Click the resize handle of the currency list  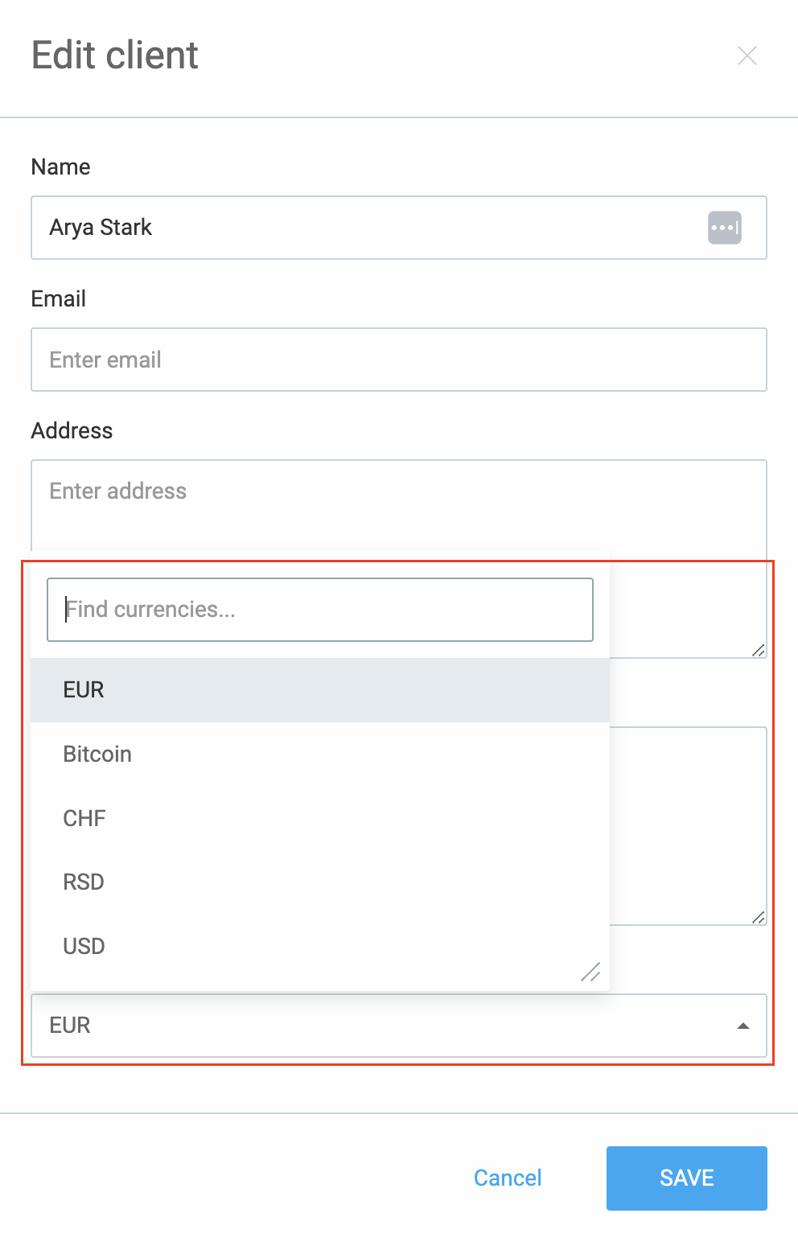pyautogui.click(x=591, y=973)
